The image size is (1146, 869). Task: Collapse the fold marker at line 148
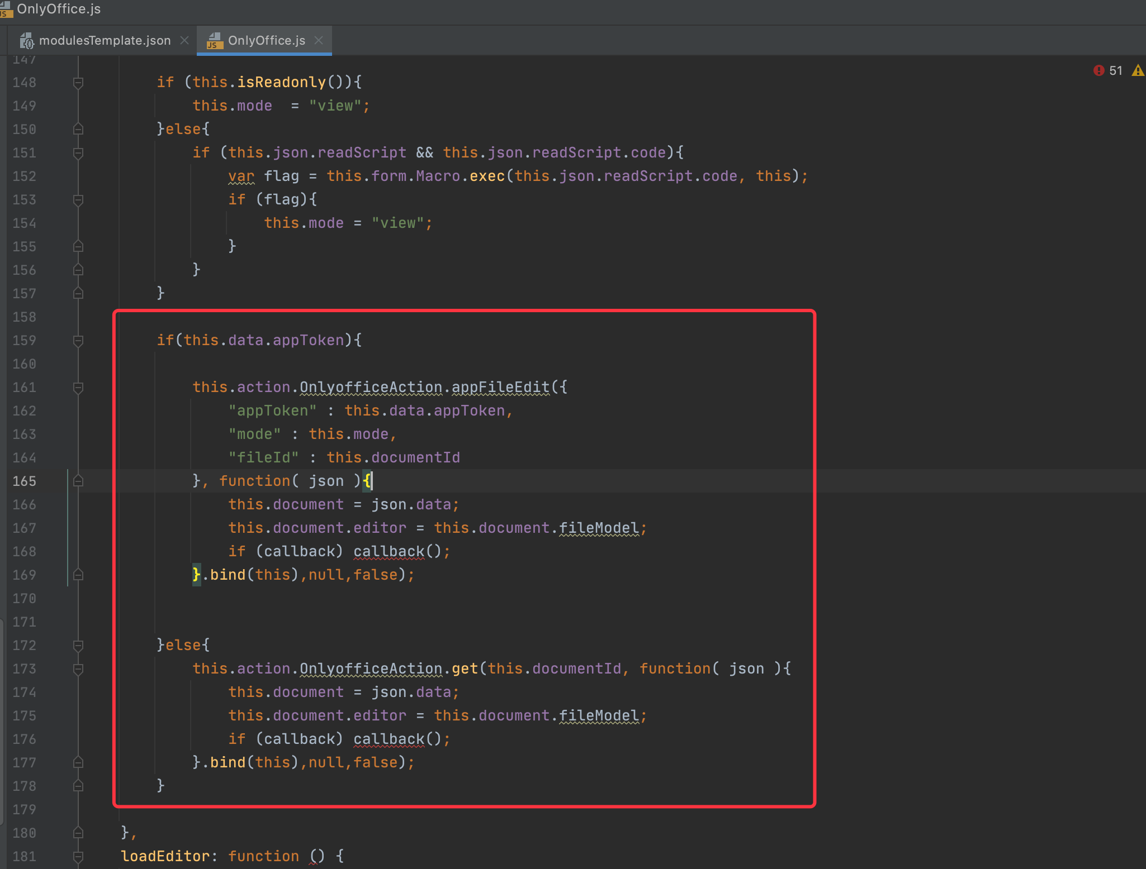tap(78, 83)
